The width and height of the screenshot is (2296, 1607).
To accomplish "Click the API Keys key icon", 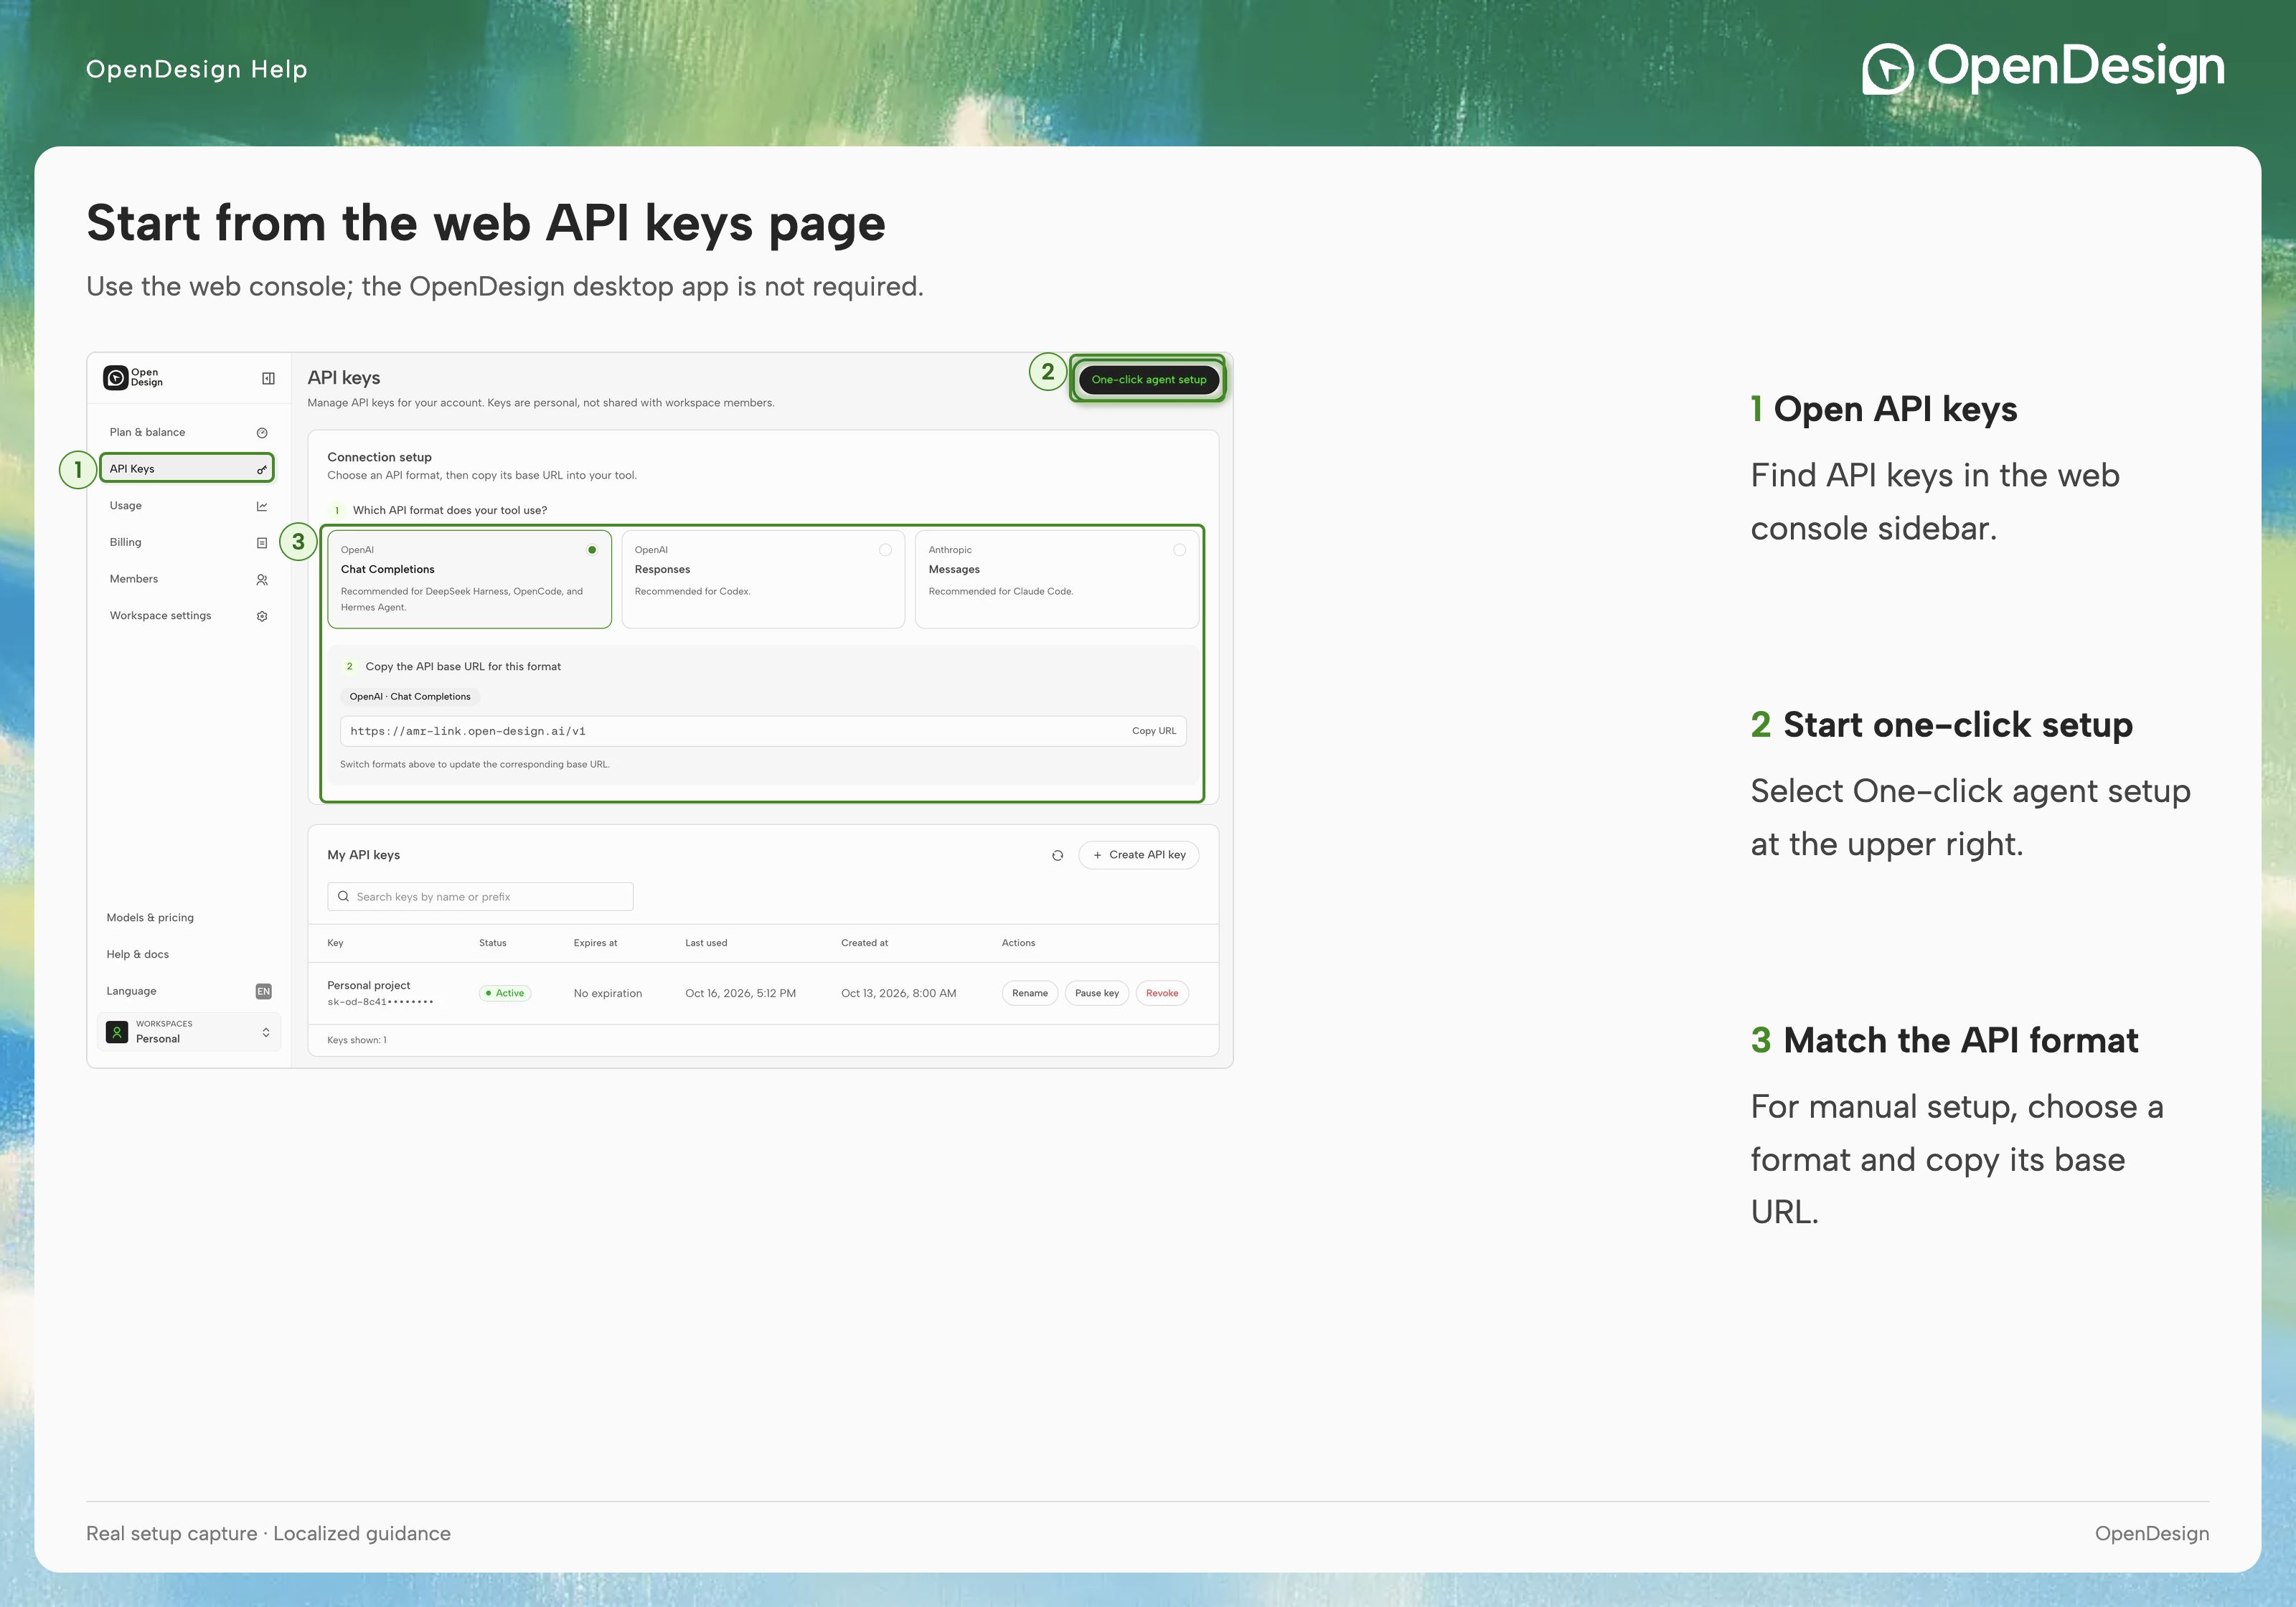I will pyautogui.click(x=262, y=469).
